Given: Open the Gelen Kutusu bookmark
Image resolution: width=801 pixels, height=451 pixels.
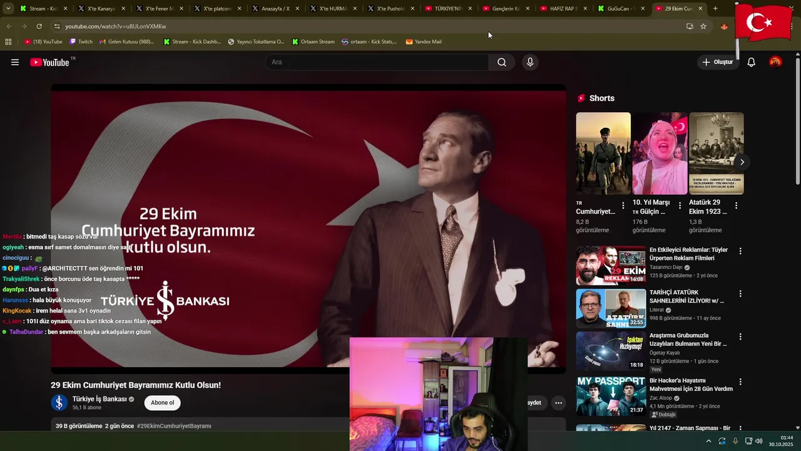Looking at the screenshot, I should pos(127,41).
